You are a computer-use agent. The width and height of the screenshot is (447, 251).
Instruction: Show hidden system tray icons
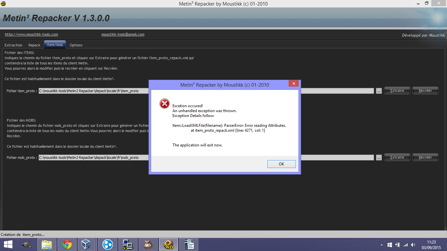381,245
